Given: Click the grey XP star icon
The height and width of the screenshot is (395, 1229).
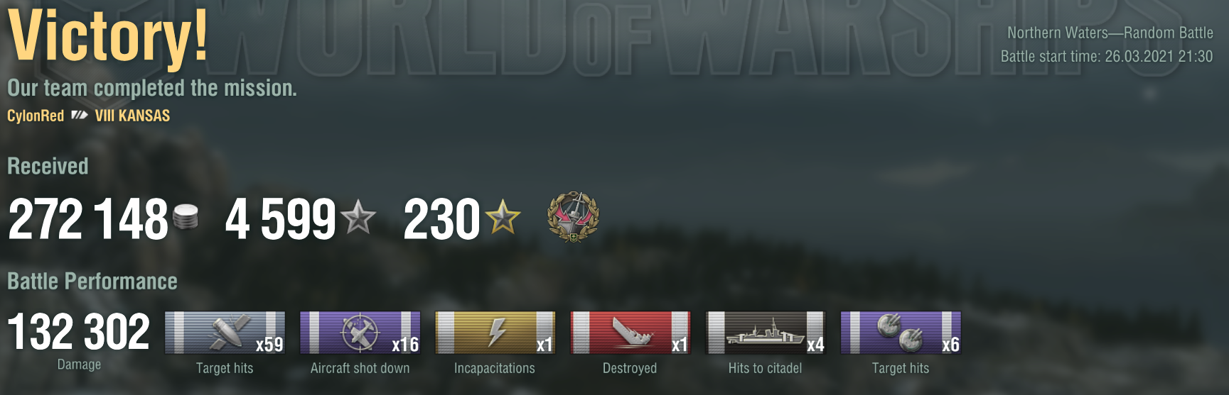Looking at the screenshot, I should pos(358,217).
